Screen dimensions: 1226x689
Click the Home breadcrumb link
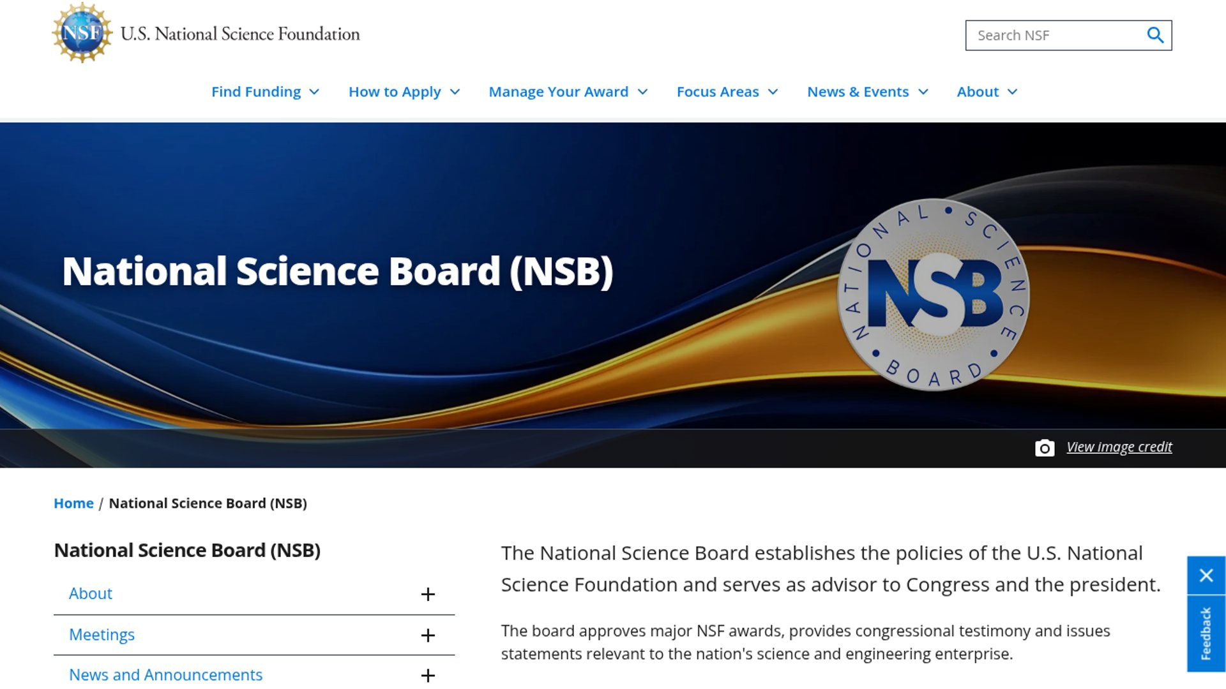tap(73, 503)
